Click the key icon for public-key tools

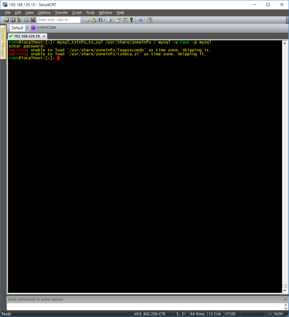(x=131, y=20)
